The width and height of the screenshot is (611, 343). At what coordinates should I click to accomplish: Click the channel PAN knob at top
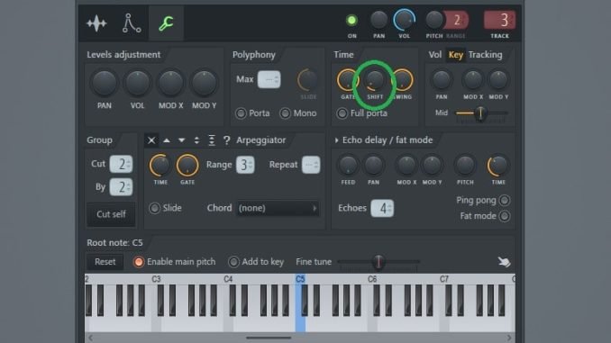(378, 20)
